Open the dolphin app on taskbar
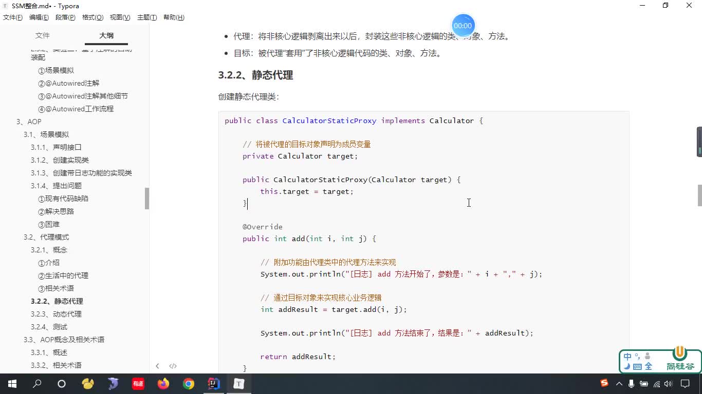This screenshot has width=702, height=394. (x=113, y=384)
